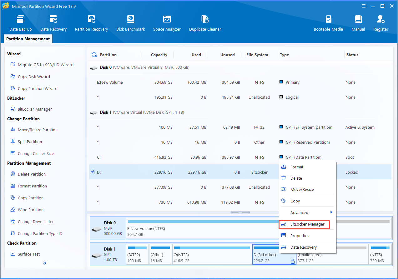Open the Manual from toolbar
This screenshot has height=279, width=398.
[x=358, y=23]
